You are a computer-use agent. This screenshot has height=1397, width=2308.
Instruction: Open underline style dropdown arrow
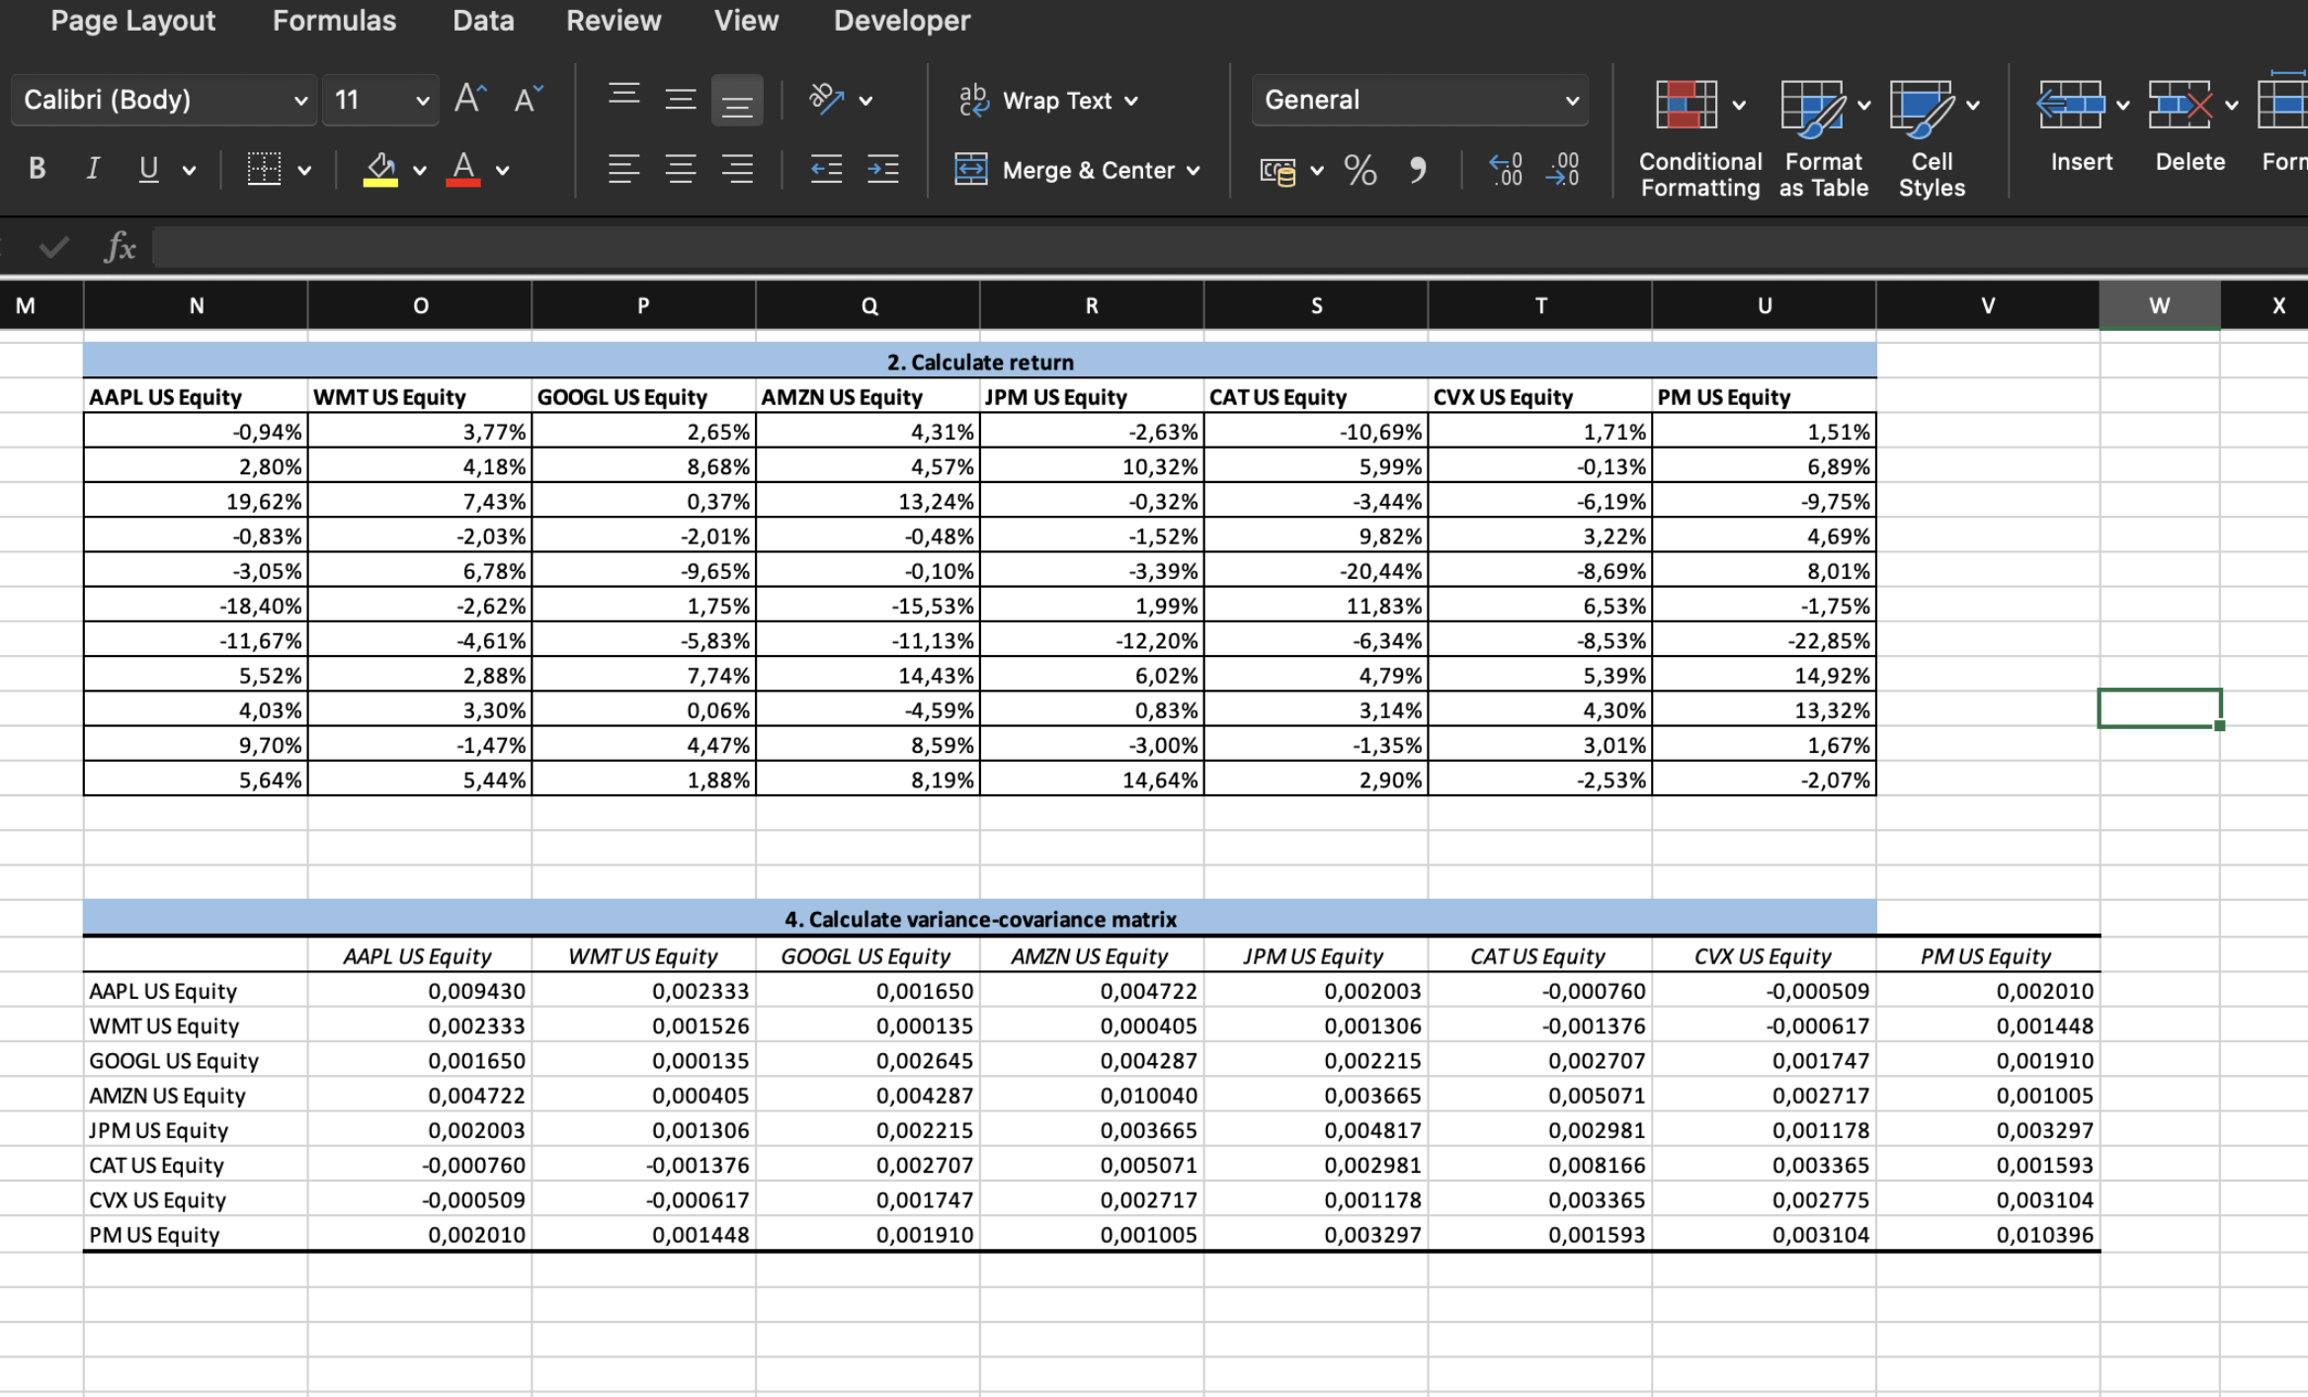click(x=189, y=170)
